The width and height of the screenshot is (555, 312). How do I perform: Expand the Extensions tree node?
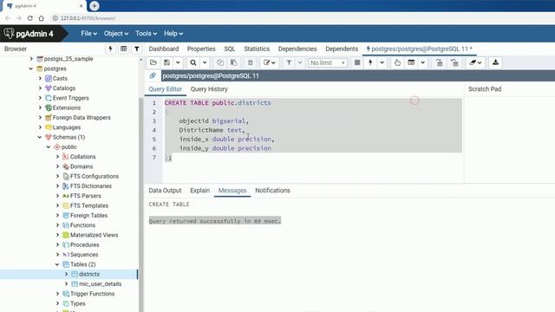pos(40,107)
